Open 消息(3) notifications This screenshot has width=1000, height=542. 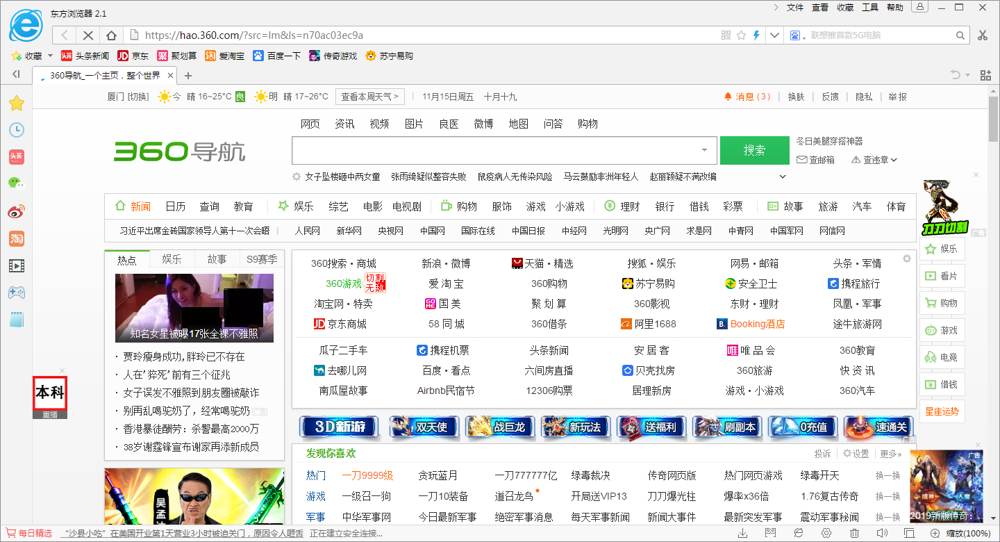(747, 97)
